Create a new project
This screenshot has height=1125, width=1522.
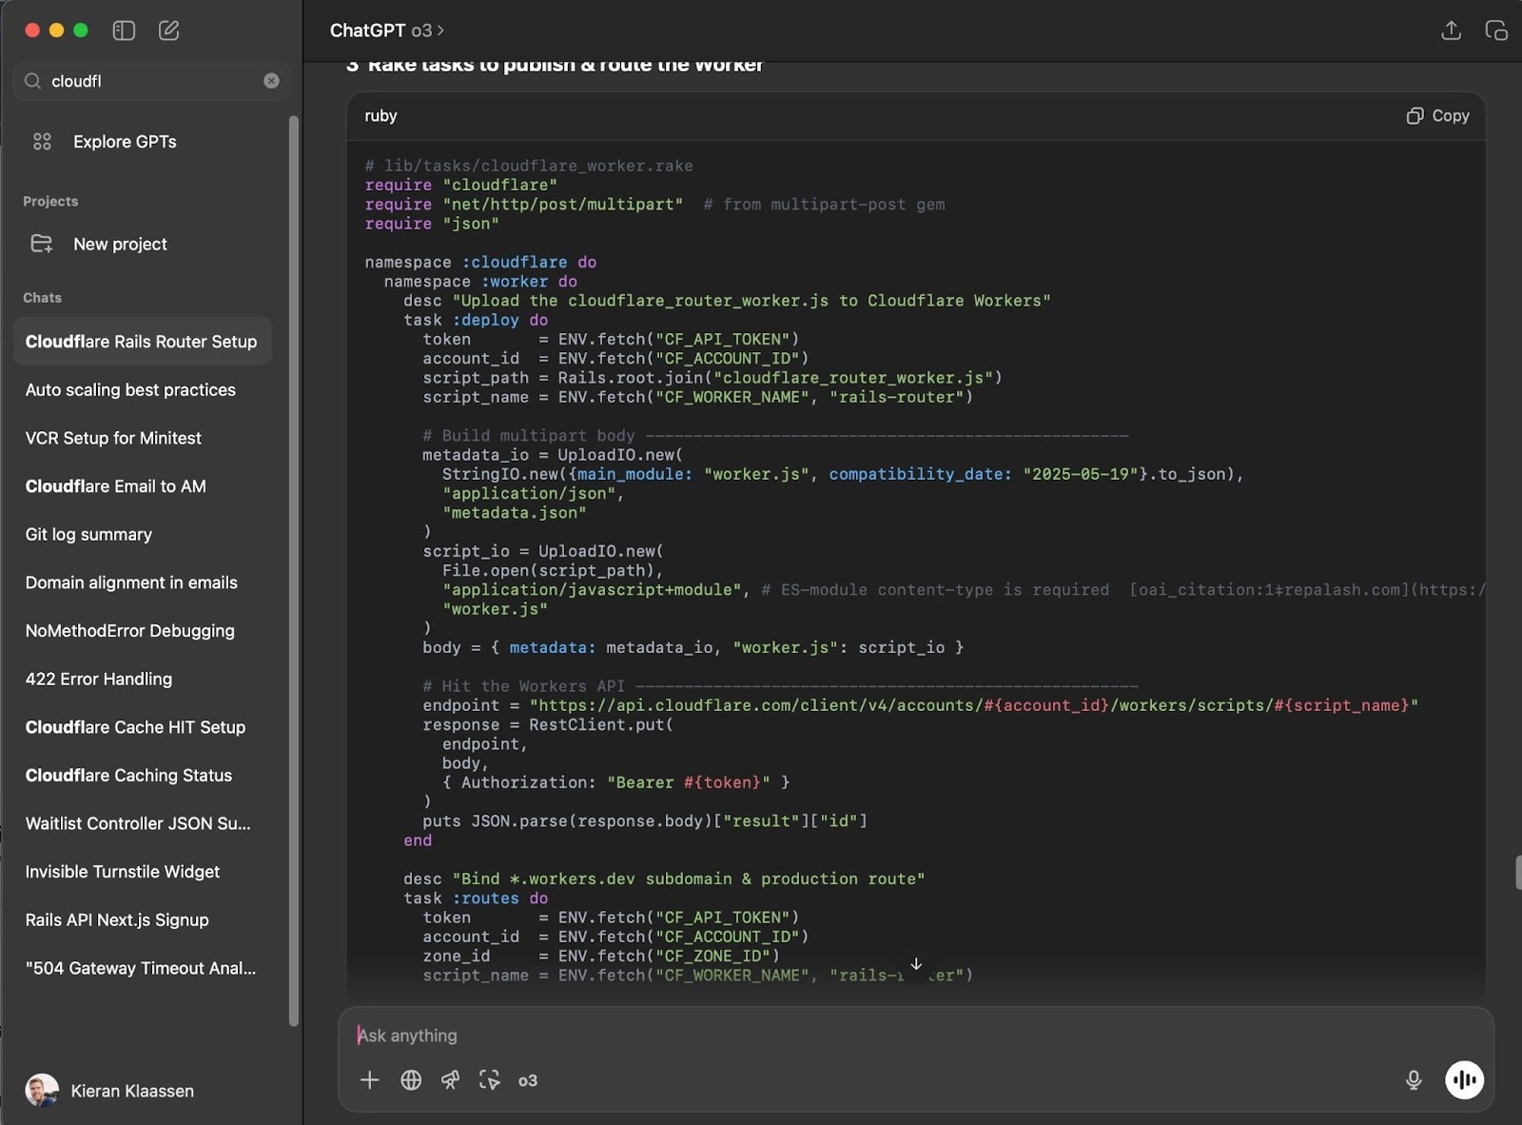[x=120, y=244]
